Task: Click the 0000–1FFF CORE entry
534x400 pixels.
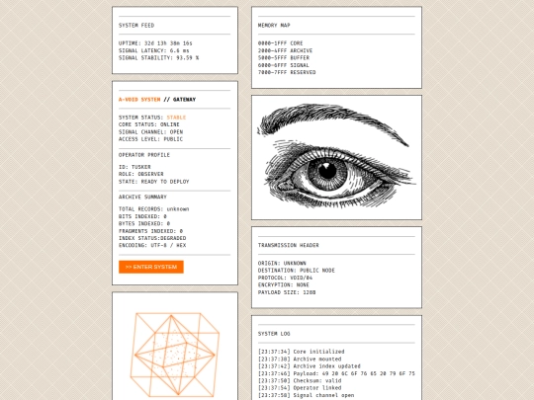Action: pyautogui.click(x=280, y=43)
